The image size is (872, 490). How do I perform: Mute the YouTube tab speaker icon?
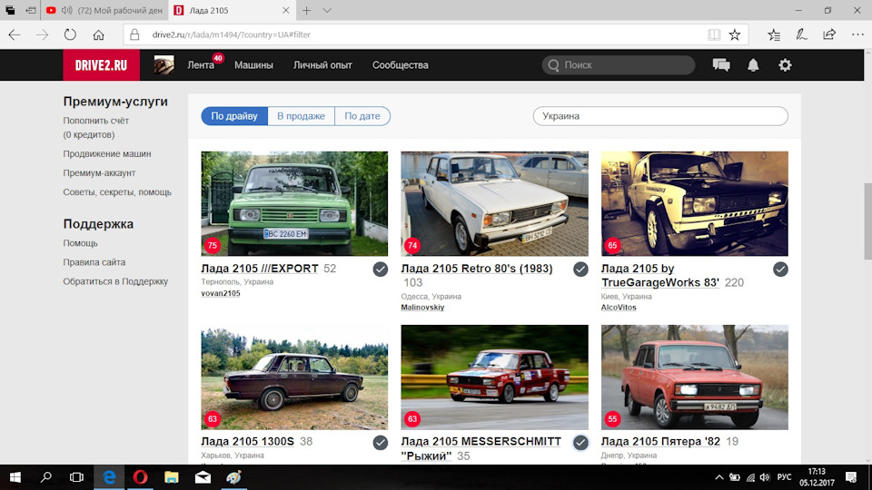66,10
